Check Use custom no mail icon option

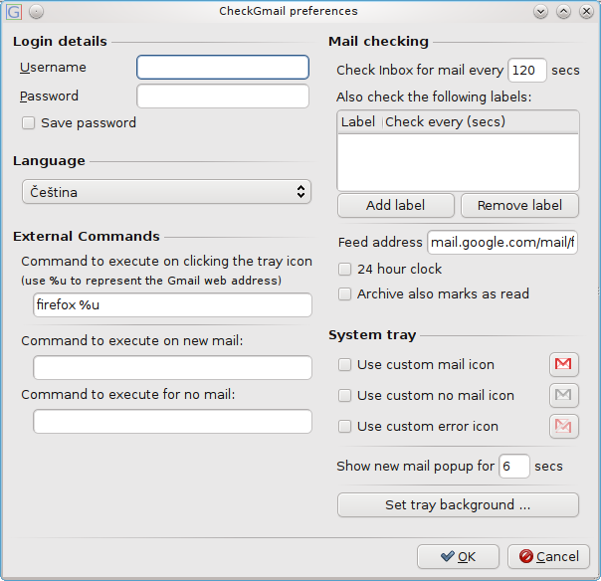344,395
